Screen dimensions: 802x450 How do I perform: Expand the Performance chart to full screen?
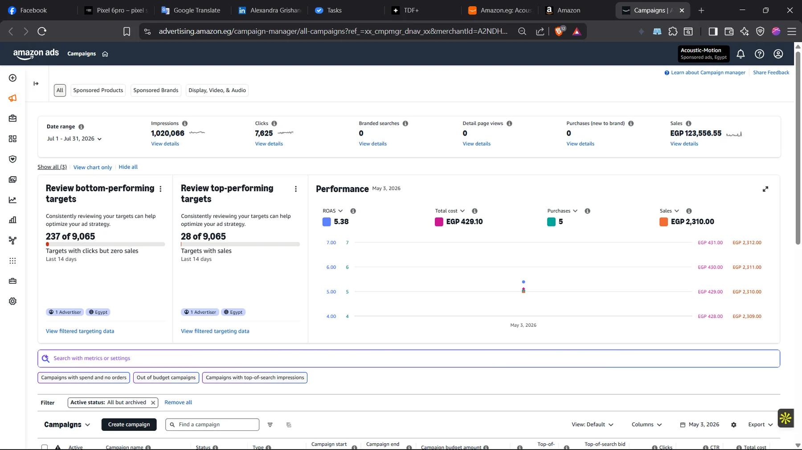click(765, 189)
